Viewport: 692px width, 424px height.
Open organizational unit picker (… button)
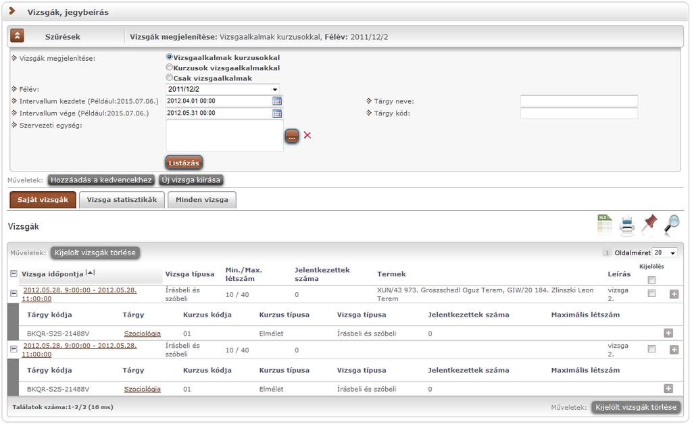(x=292, y=136)
